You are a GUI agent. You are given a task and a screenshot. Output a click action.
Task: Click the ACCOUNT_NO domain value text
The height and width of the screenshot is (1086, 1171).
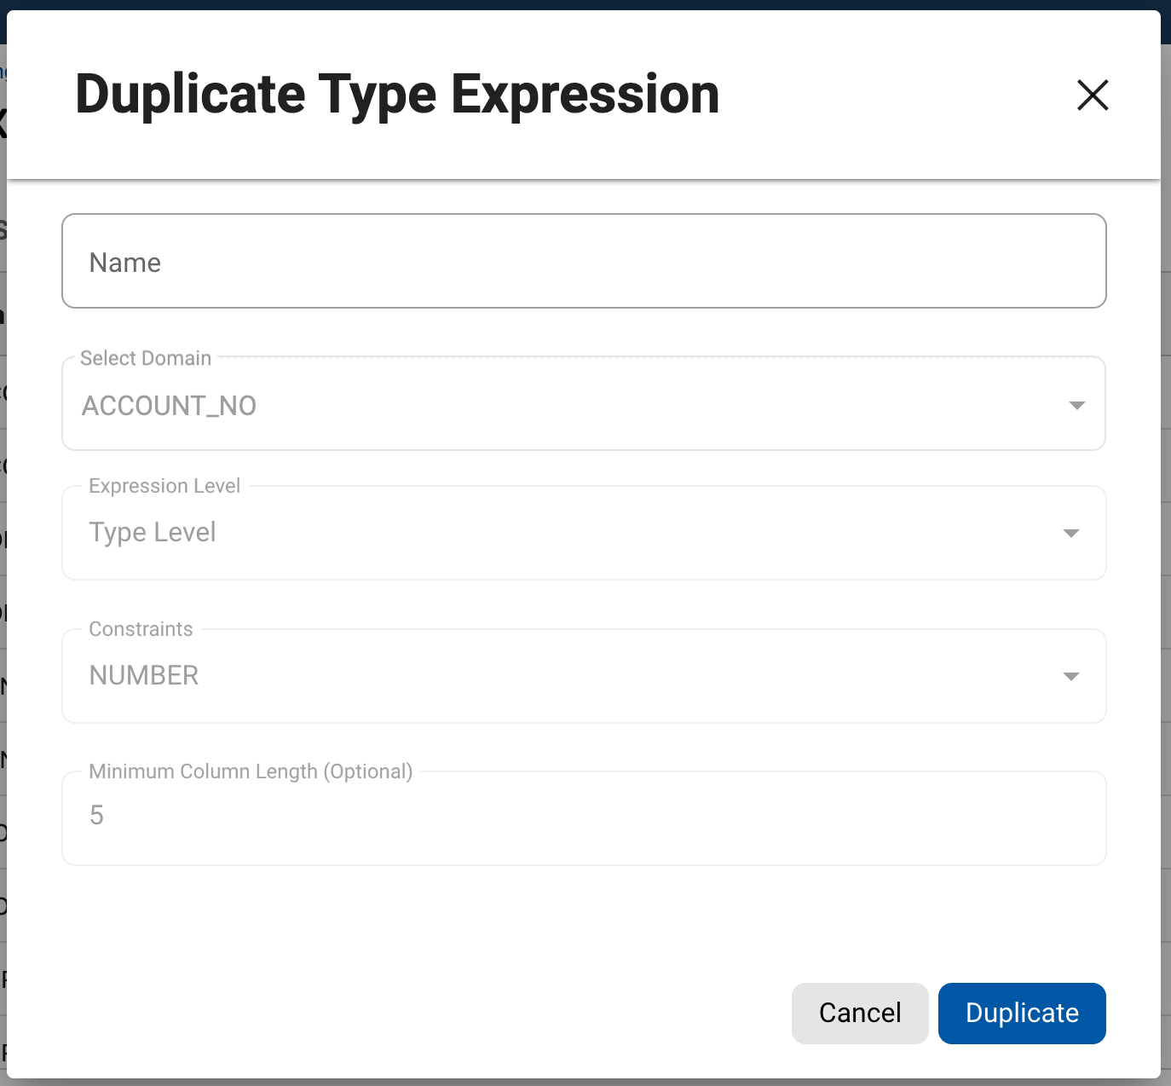(169, 406)
